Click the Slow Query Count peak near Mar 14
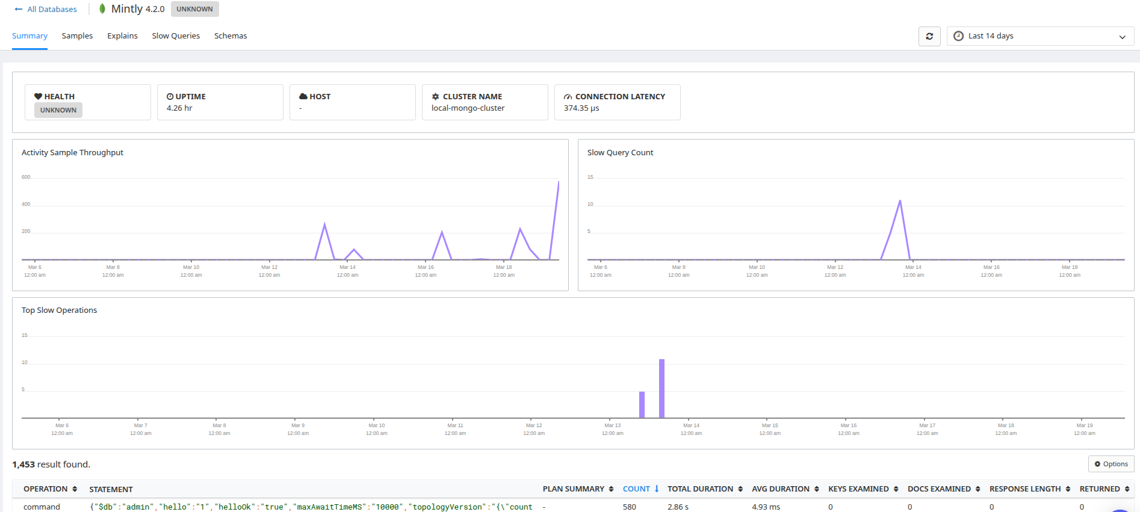Viewport: 1140px width, 512px height. [900, 201]
